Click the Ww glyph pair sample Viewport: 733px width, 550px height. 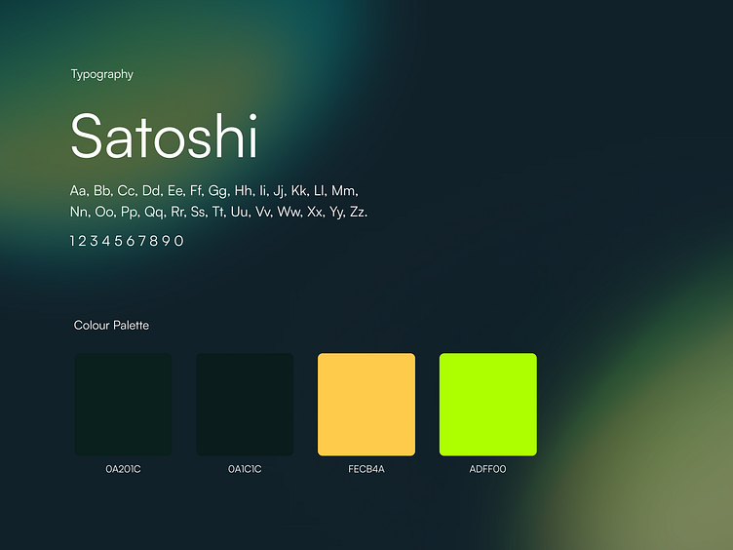289,212
